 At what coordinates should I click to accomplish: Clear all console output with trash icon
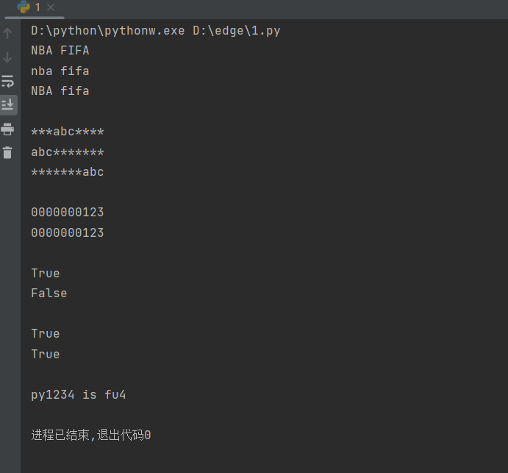(8, 153)
